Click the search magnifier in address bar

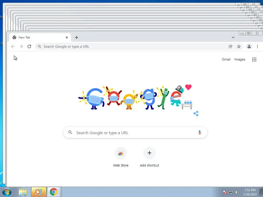tap(39, 46)
